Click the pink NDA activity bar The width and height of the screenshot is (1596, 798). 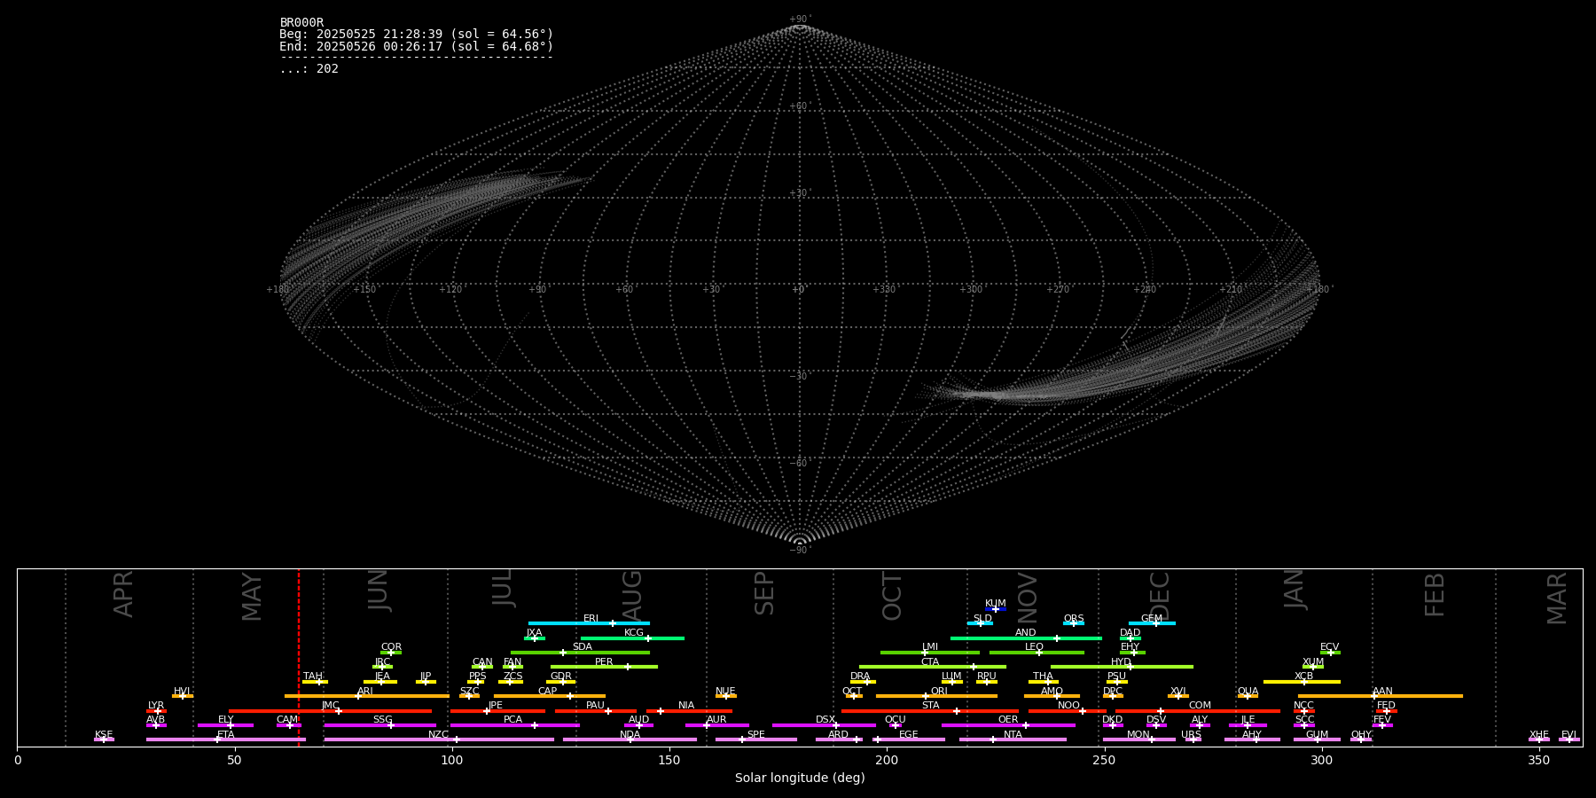click(x=630, y=739)
